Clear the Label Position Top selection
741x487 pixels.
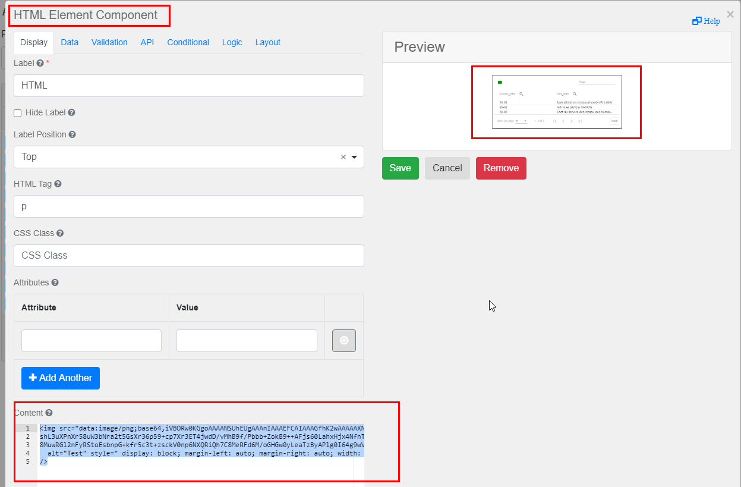click(343, 158)
